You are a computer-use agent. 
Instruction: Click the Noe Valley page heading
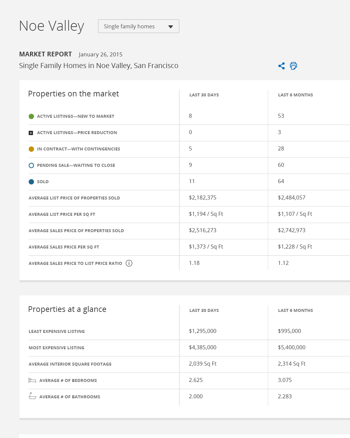coord(52,26)
